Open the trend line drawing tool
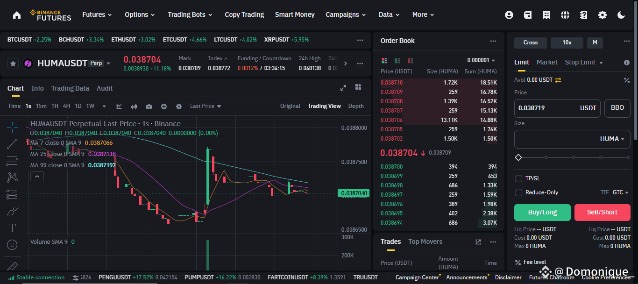 12,144
